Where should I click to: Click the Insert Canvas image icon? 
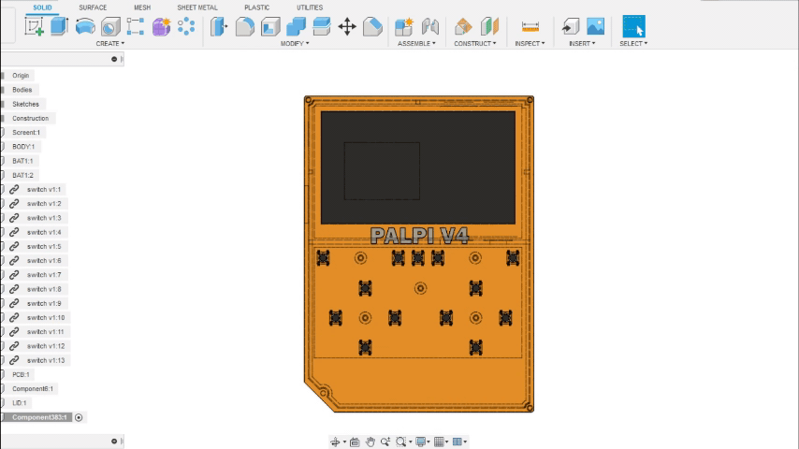[x=595, y=27]
